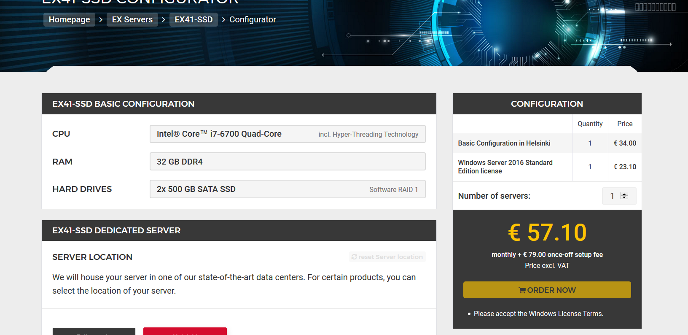This screenshot has height=335, width=688.
Task: Click the CPU Intel Core i7-6700 field
Action: coord(288,134)
